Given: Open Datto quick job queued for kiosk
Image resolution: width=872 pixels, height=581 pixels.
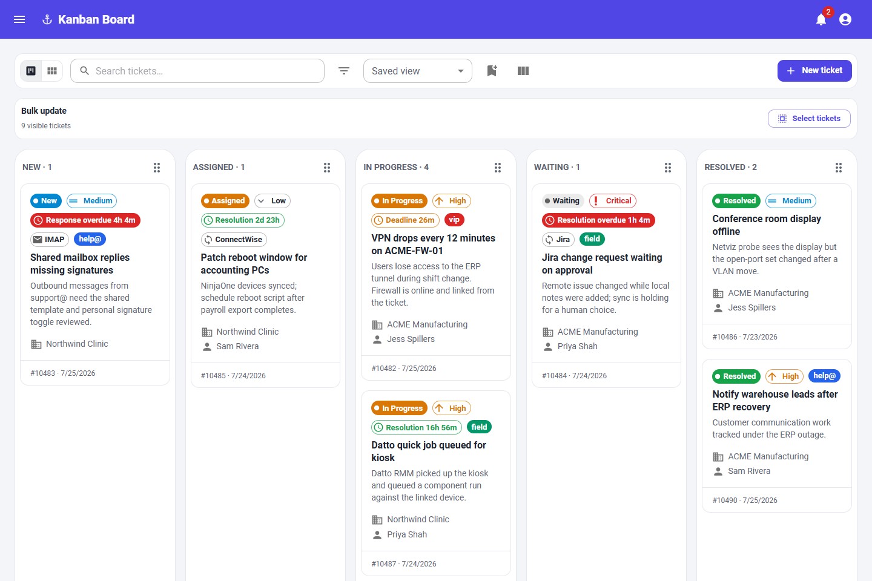Looking at the screenshot, I should pyautogui.click(x=429, y=451).
